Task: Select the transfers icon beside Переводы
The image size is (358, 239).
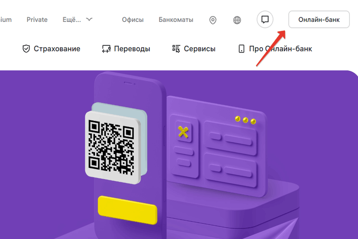Action: click(106, 49)
